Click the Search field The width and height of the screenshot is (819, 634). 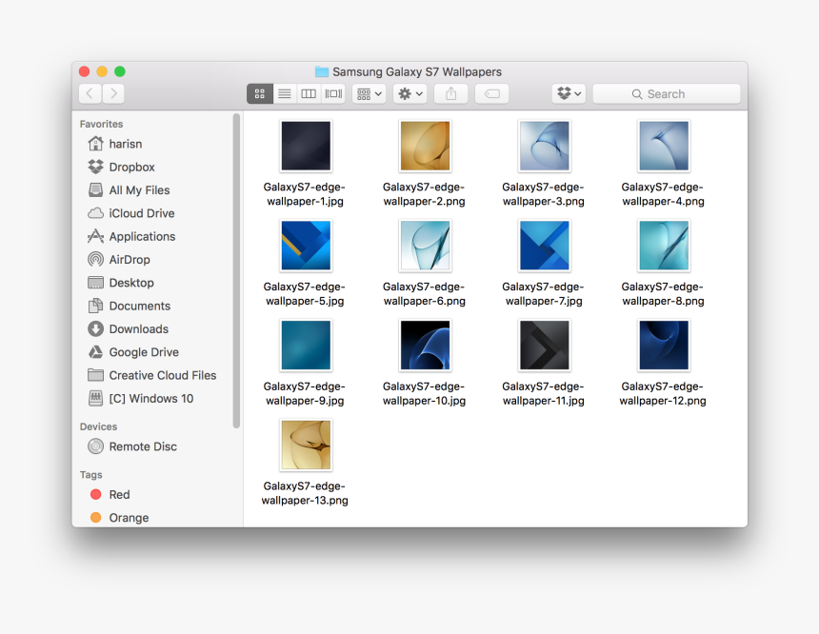point(667,93)
